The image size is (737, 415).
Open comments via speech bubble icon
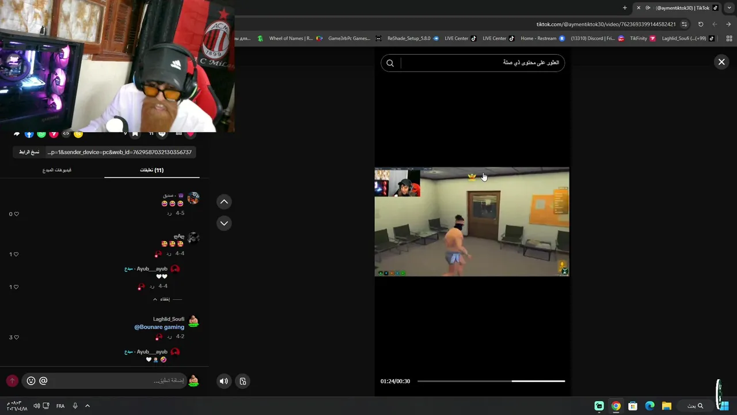click(162, 134)
